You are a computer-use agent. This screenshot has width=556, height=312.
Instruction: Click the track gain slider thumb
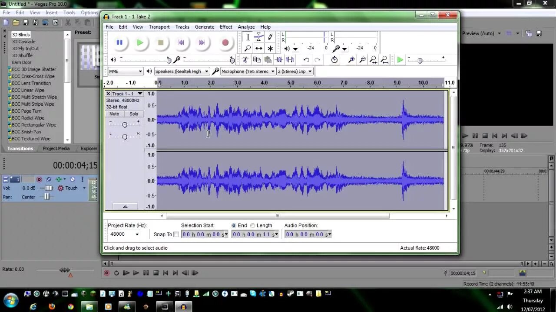pyautogui.click(x=125, y=125)
